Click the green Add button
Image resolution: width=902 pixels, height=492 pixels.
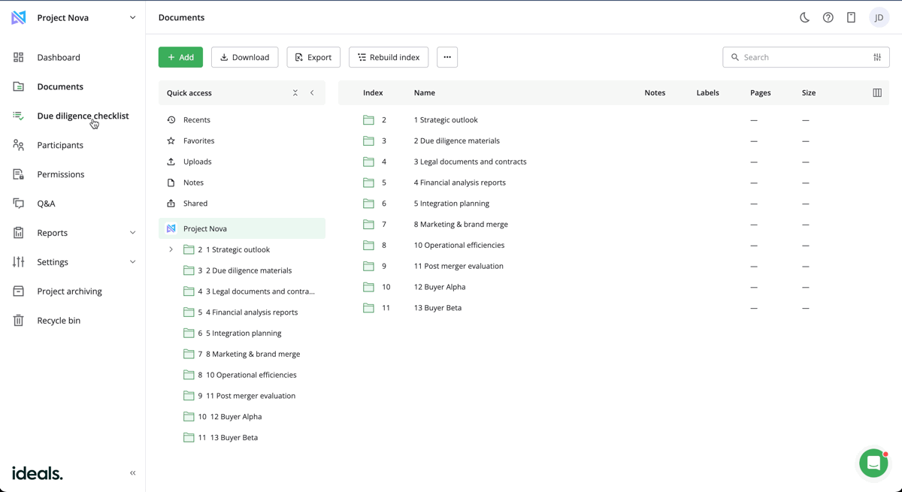180,57
